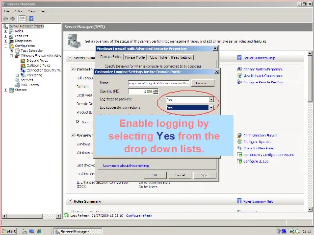The height and width of the screenshot is (235, 314).
Task: Expand the Diagnostics tree node
Action: [x=5, y=41]
